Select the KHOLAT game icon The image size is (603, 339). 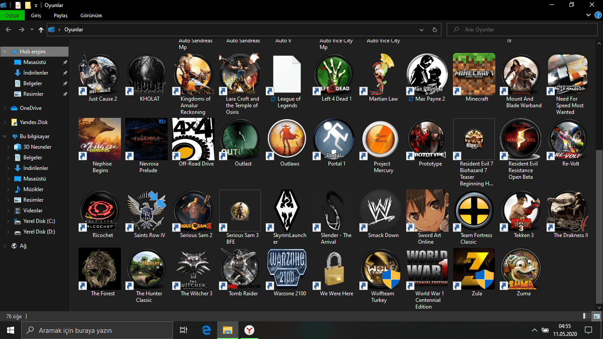click(x=147, y=75)
